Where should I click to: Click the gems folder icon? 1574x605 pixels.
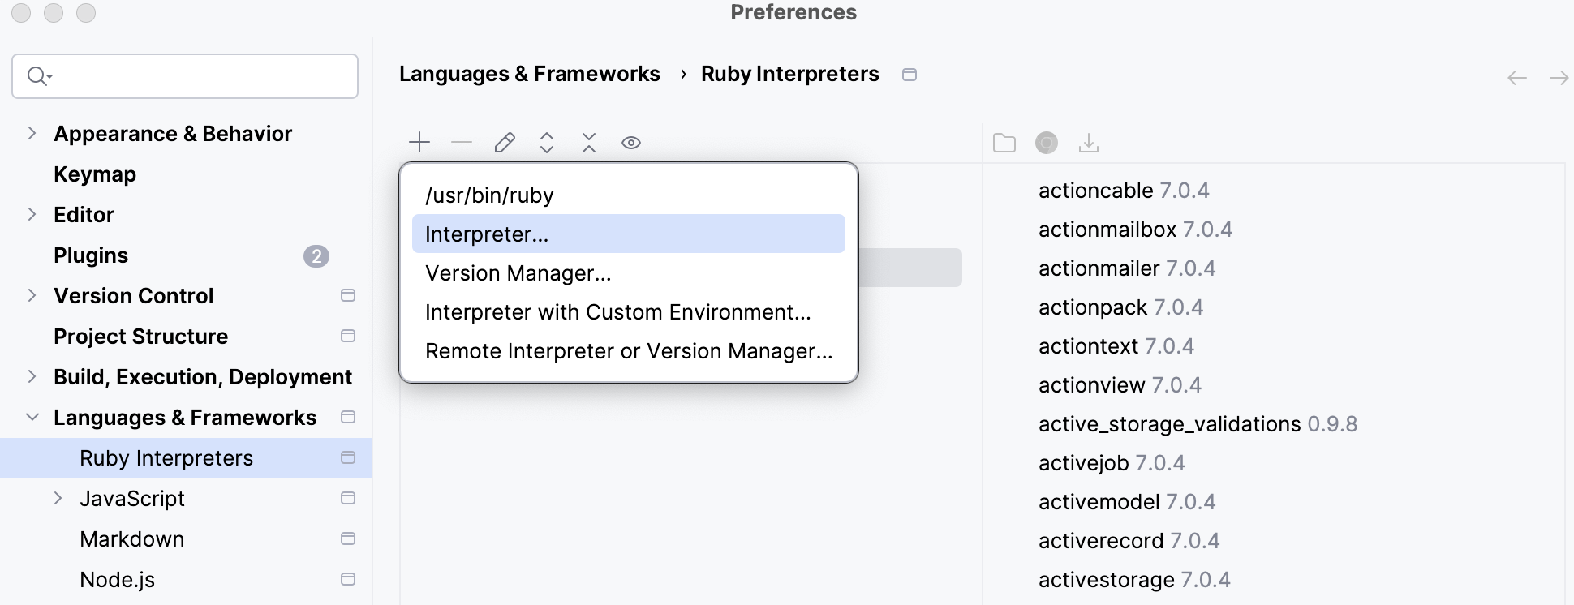pyautogui.click(x=1004, y=144)
